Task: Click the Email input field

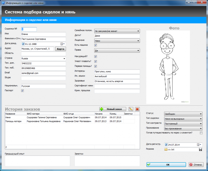Action: pos(43,73)
